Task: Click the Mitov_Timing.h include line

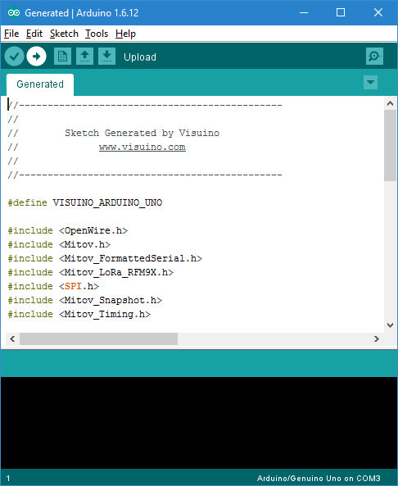Action: click(x=79, y=314)
